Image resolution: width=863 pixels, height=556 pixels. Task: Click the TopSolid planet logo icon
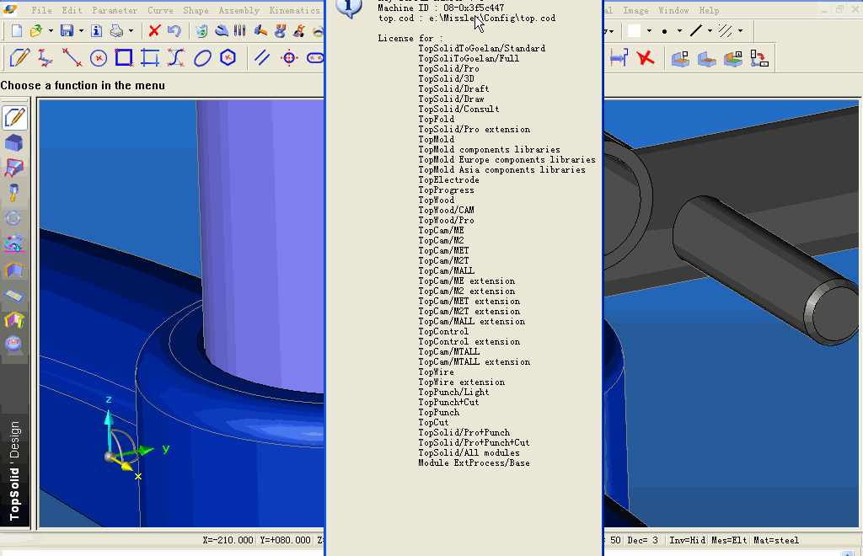click(x=10, y=10)
